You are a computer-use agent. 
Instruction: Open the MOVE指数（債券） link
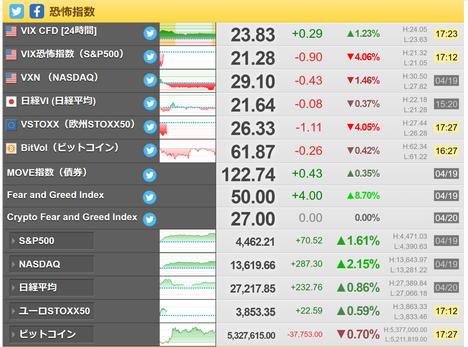point(47,173)
